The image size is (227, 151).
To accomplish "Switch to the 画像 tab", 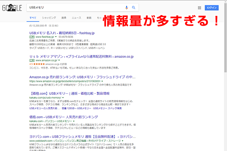I will [64, 18].
